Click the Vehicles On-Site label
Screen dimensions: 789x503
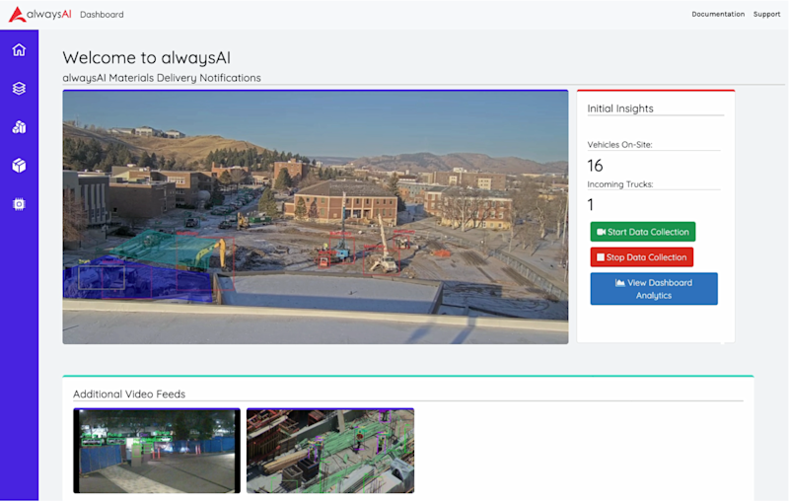[x=620, y=145]
